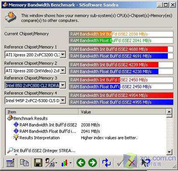Open Reference Chipset/Memory 2 dropdown arrow

63,71
